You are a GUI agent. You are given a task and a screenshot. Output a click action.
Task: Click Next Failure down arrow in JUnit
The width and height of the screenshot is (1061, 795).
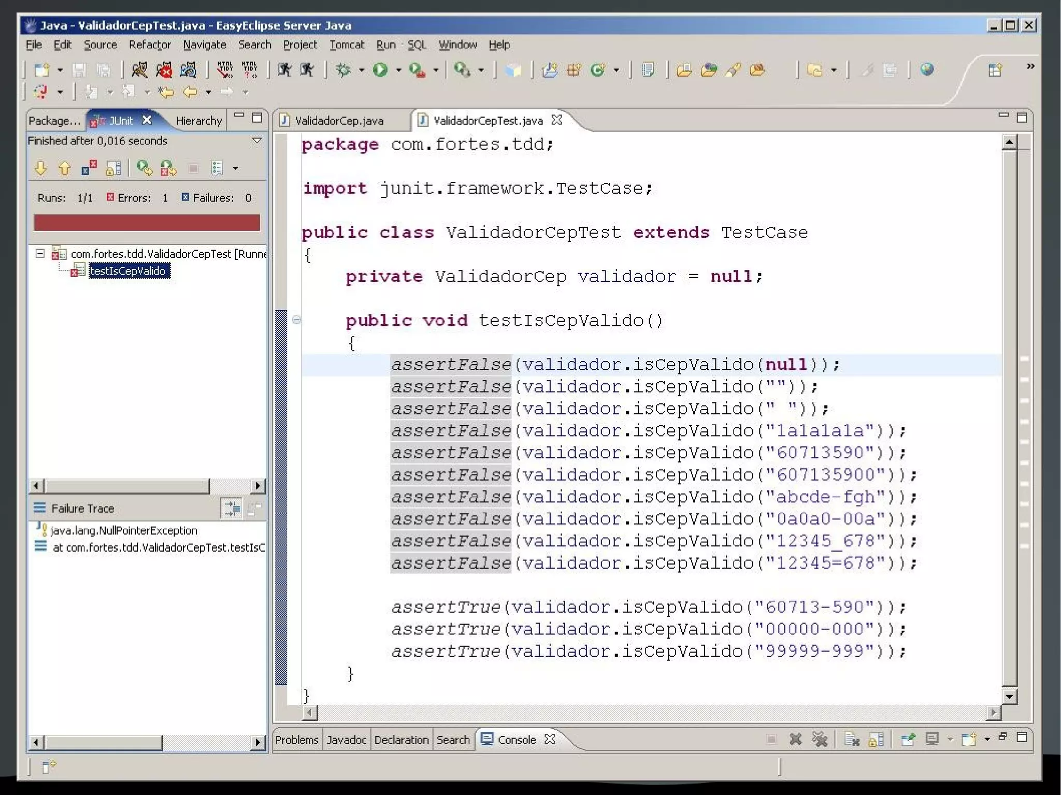(40, 168)
